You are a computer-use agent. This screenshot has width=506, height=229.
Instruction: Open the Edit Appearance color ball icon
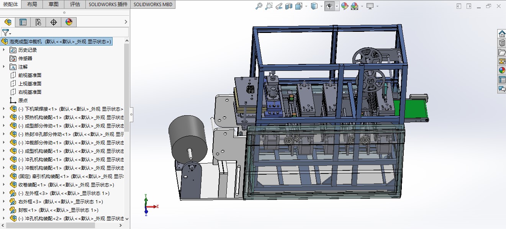pyautogui.click(x=345, y=6)
